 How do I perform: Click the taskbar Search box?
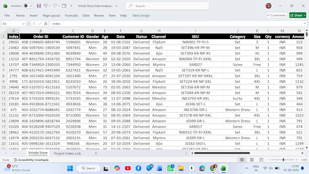(88, 168)
